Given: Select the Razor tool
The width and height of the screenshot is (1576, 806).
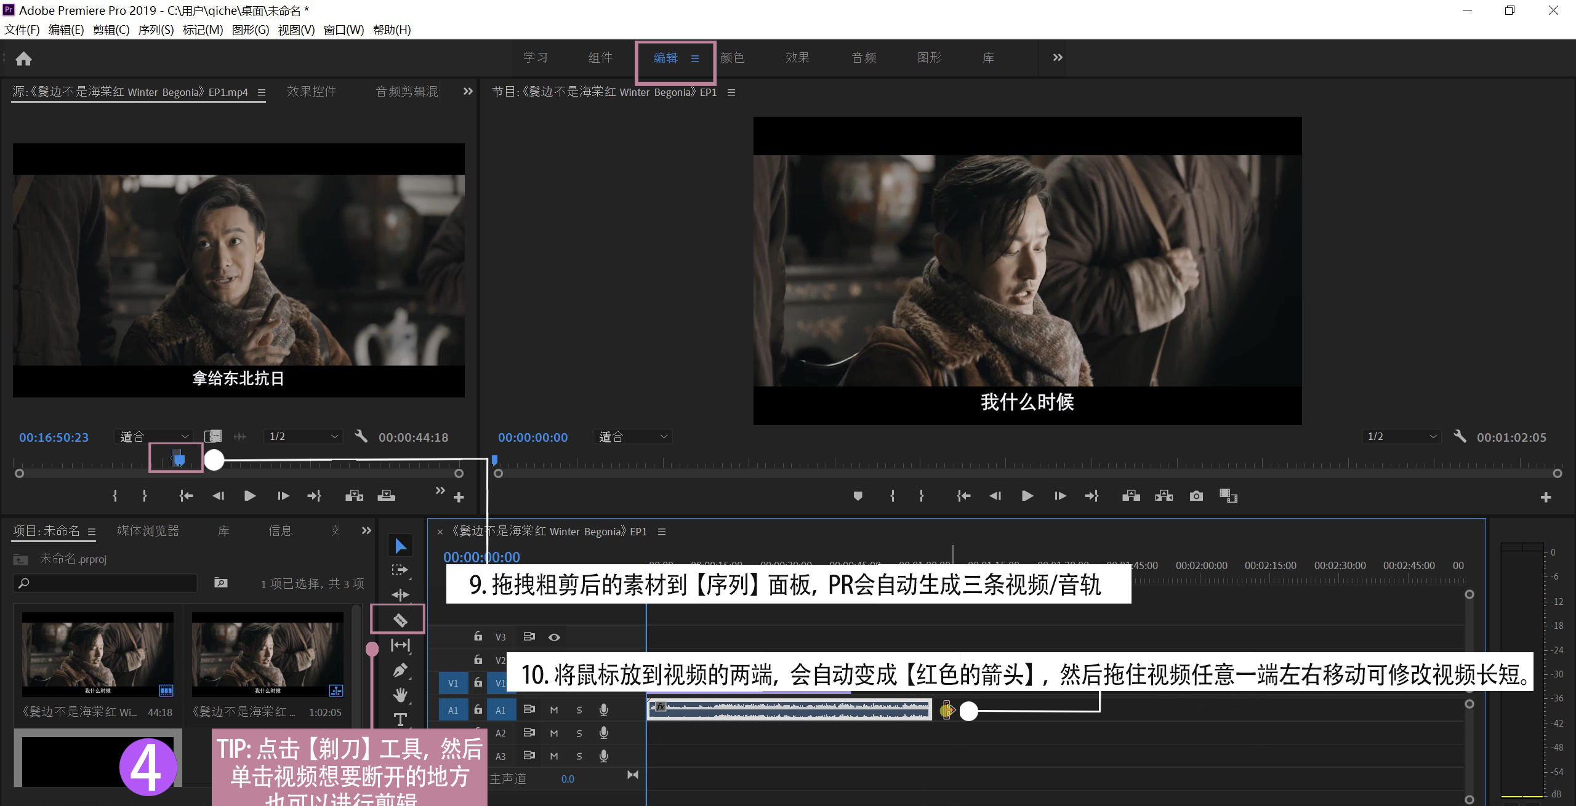Looking at the screenshot, I should pyautogui.click(x=400, y=620).
